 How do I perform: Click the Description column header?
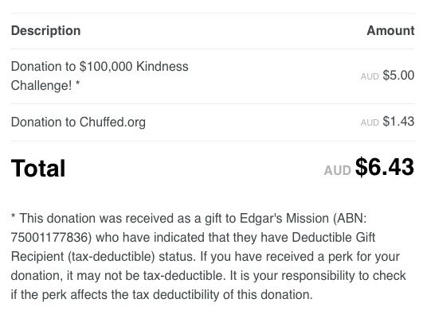(45, 30)
